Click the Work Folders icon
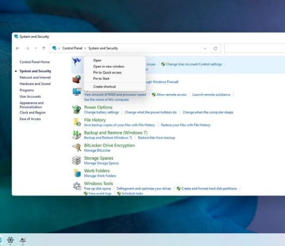This screenshot has height=246, width=285. [77, 173]
